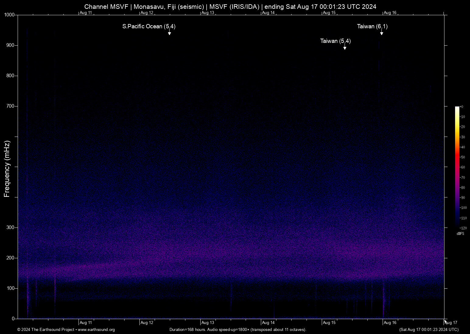Select the S.Pacific Ocean (5.4) event label
This screenshot has height=334, width=470.
point(149,26)
